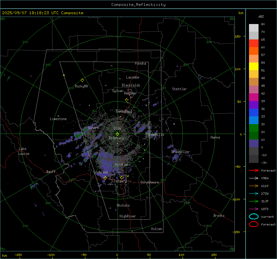277x259 pixels.
Task: Click the Olds city label
Action: [x=117, y=128]
